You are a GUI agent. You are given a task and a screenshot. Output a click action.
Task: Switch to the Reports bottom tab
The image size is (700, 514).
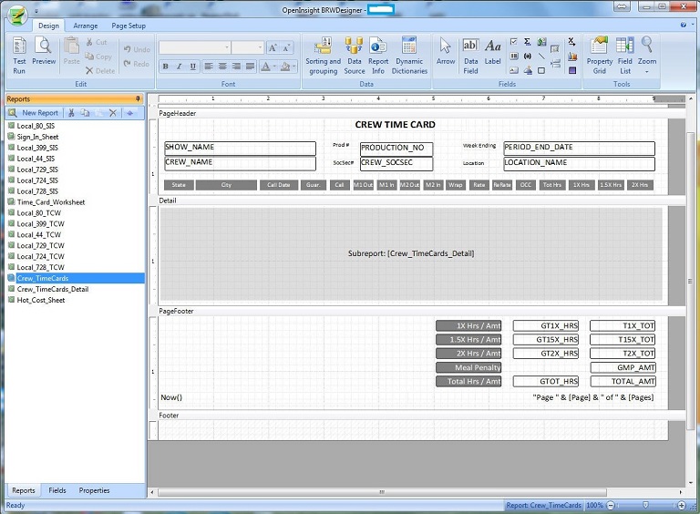(23, 490)
